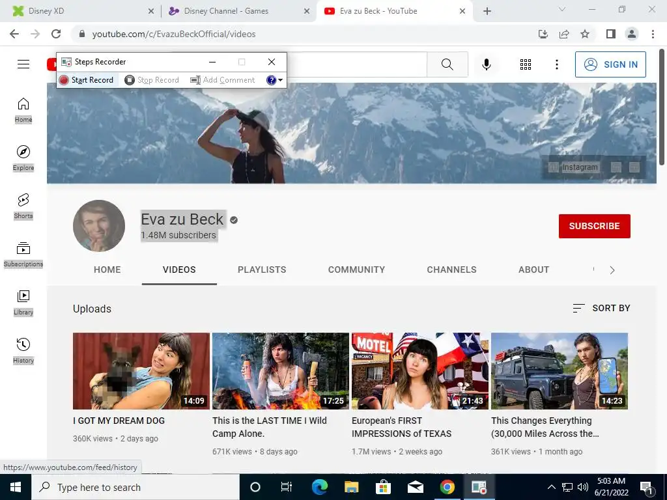
Task: Open the YouTube apps grid
Action: coord(526,64)
